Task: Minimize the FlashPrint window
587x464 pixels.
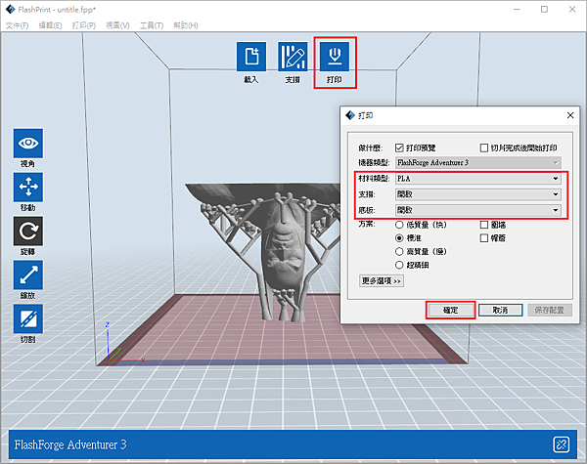Action: click(x=517, y=10)
